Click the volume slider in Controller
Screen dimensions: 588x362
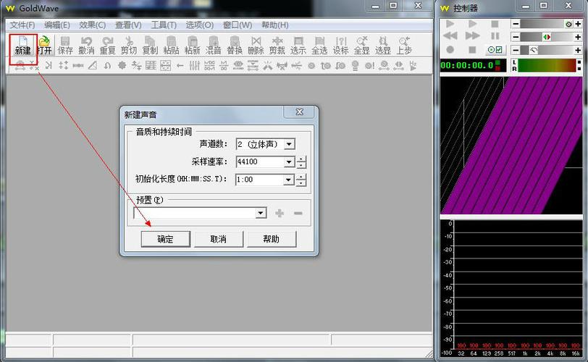pos(547,25)
